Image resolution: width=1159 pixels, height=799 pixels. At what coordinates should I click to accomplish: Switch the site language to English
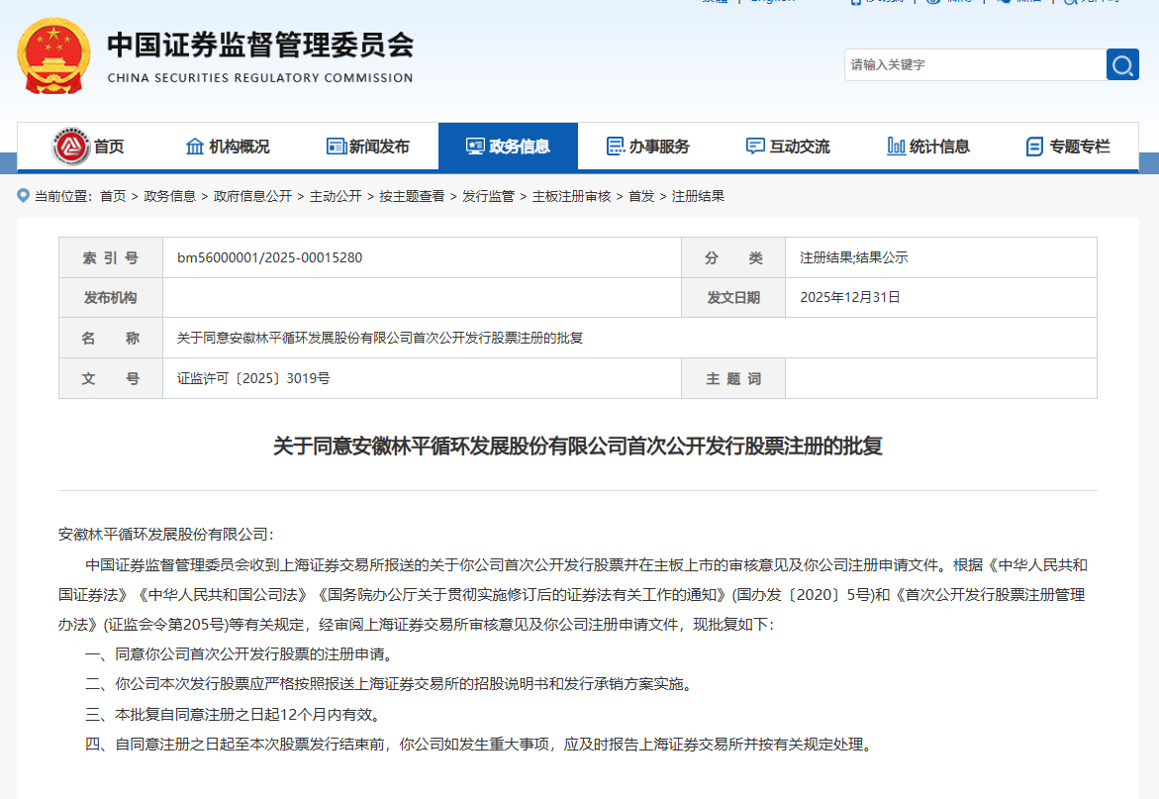click(773, 1)
